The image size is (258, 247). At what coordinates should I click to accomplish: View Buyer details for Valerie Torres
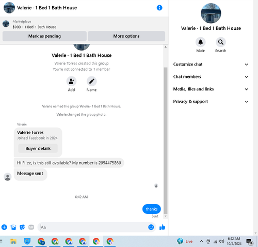(38, 148)
